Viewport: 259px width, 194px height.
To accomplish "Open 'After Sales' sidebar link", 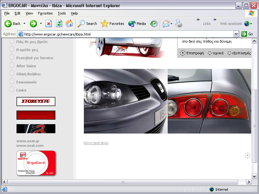I will [26, 66].
